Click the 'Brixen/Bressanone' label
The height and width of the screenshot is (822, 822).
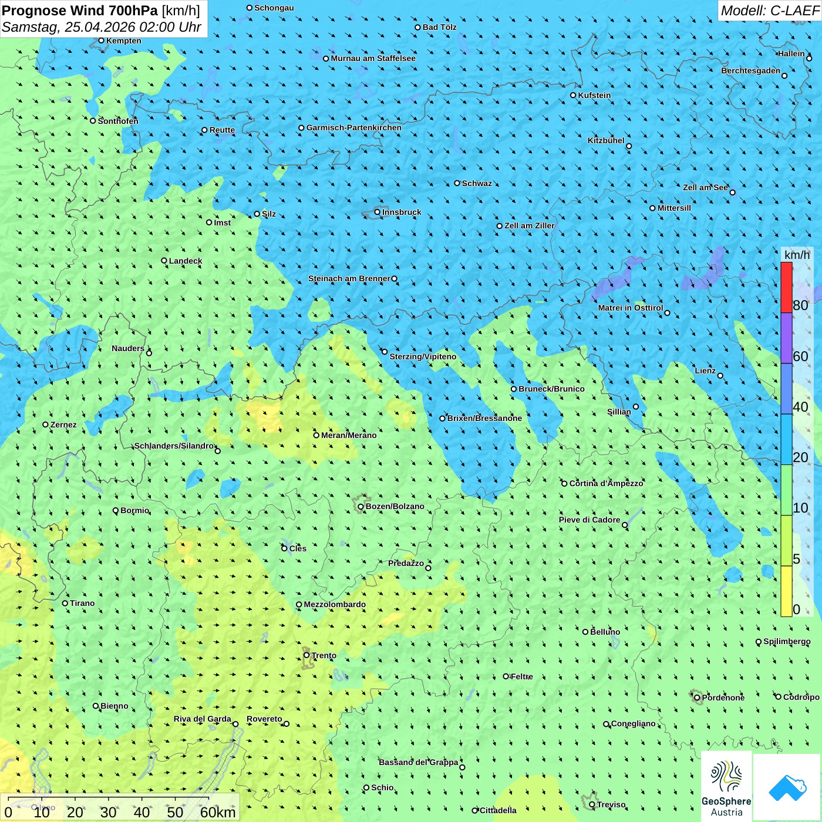pos(484,418)
